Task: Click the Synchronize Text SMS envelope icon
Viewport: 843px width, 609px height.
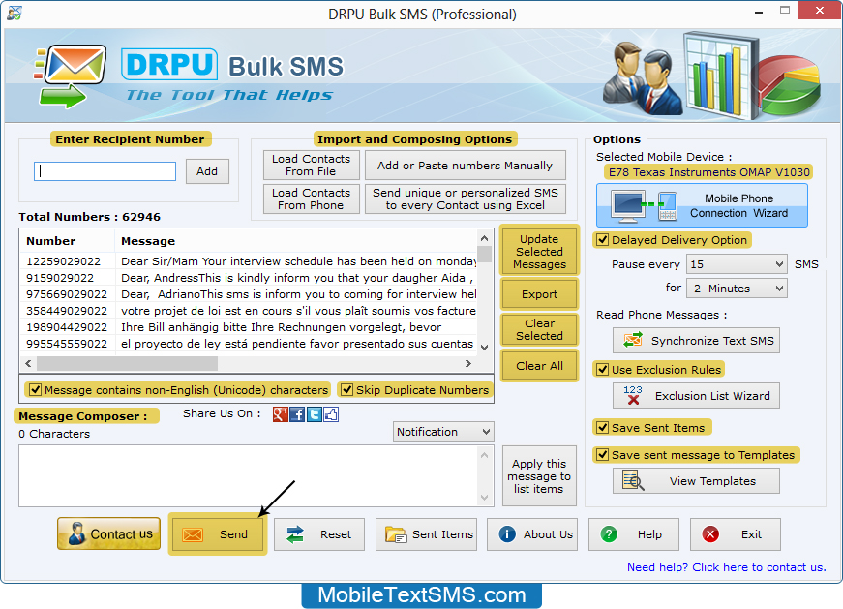Action: (633, 340)
